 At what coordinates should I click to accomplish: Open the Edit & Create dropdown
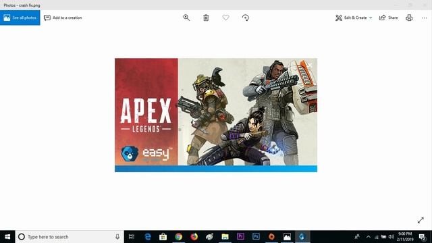tap(354, 18)
